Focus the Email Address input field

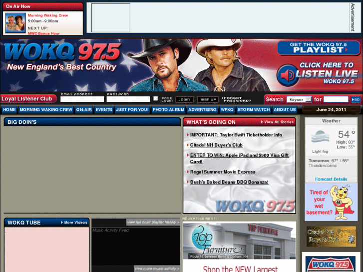pyautogui.click(x=82, y=99)
